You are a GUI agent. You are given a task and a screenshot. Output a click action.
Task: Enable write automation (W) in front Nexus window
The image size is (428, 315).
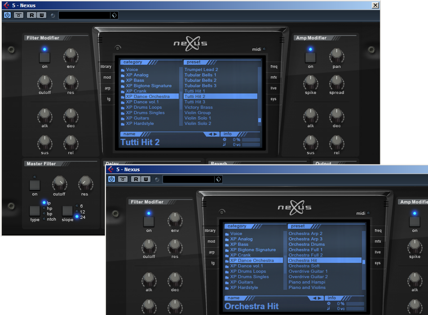pyautogui.click(x=146, y=179)
